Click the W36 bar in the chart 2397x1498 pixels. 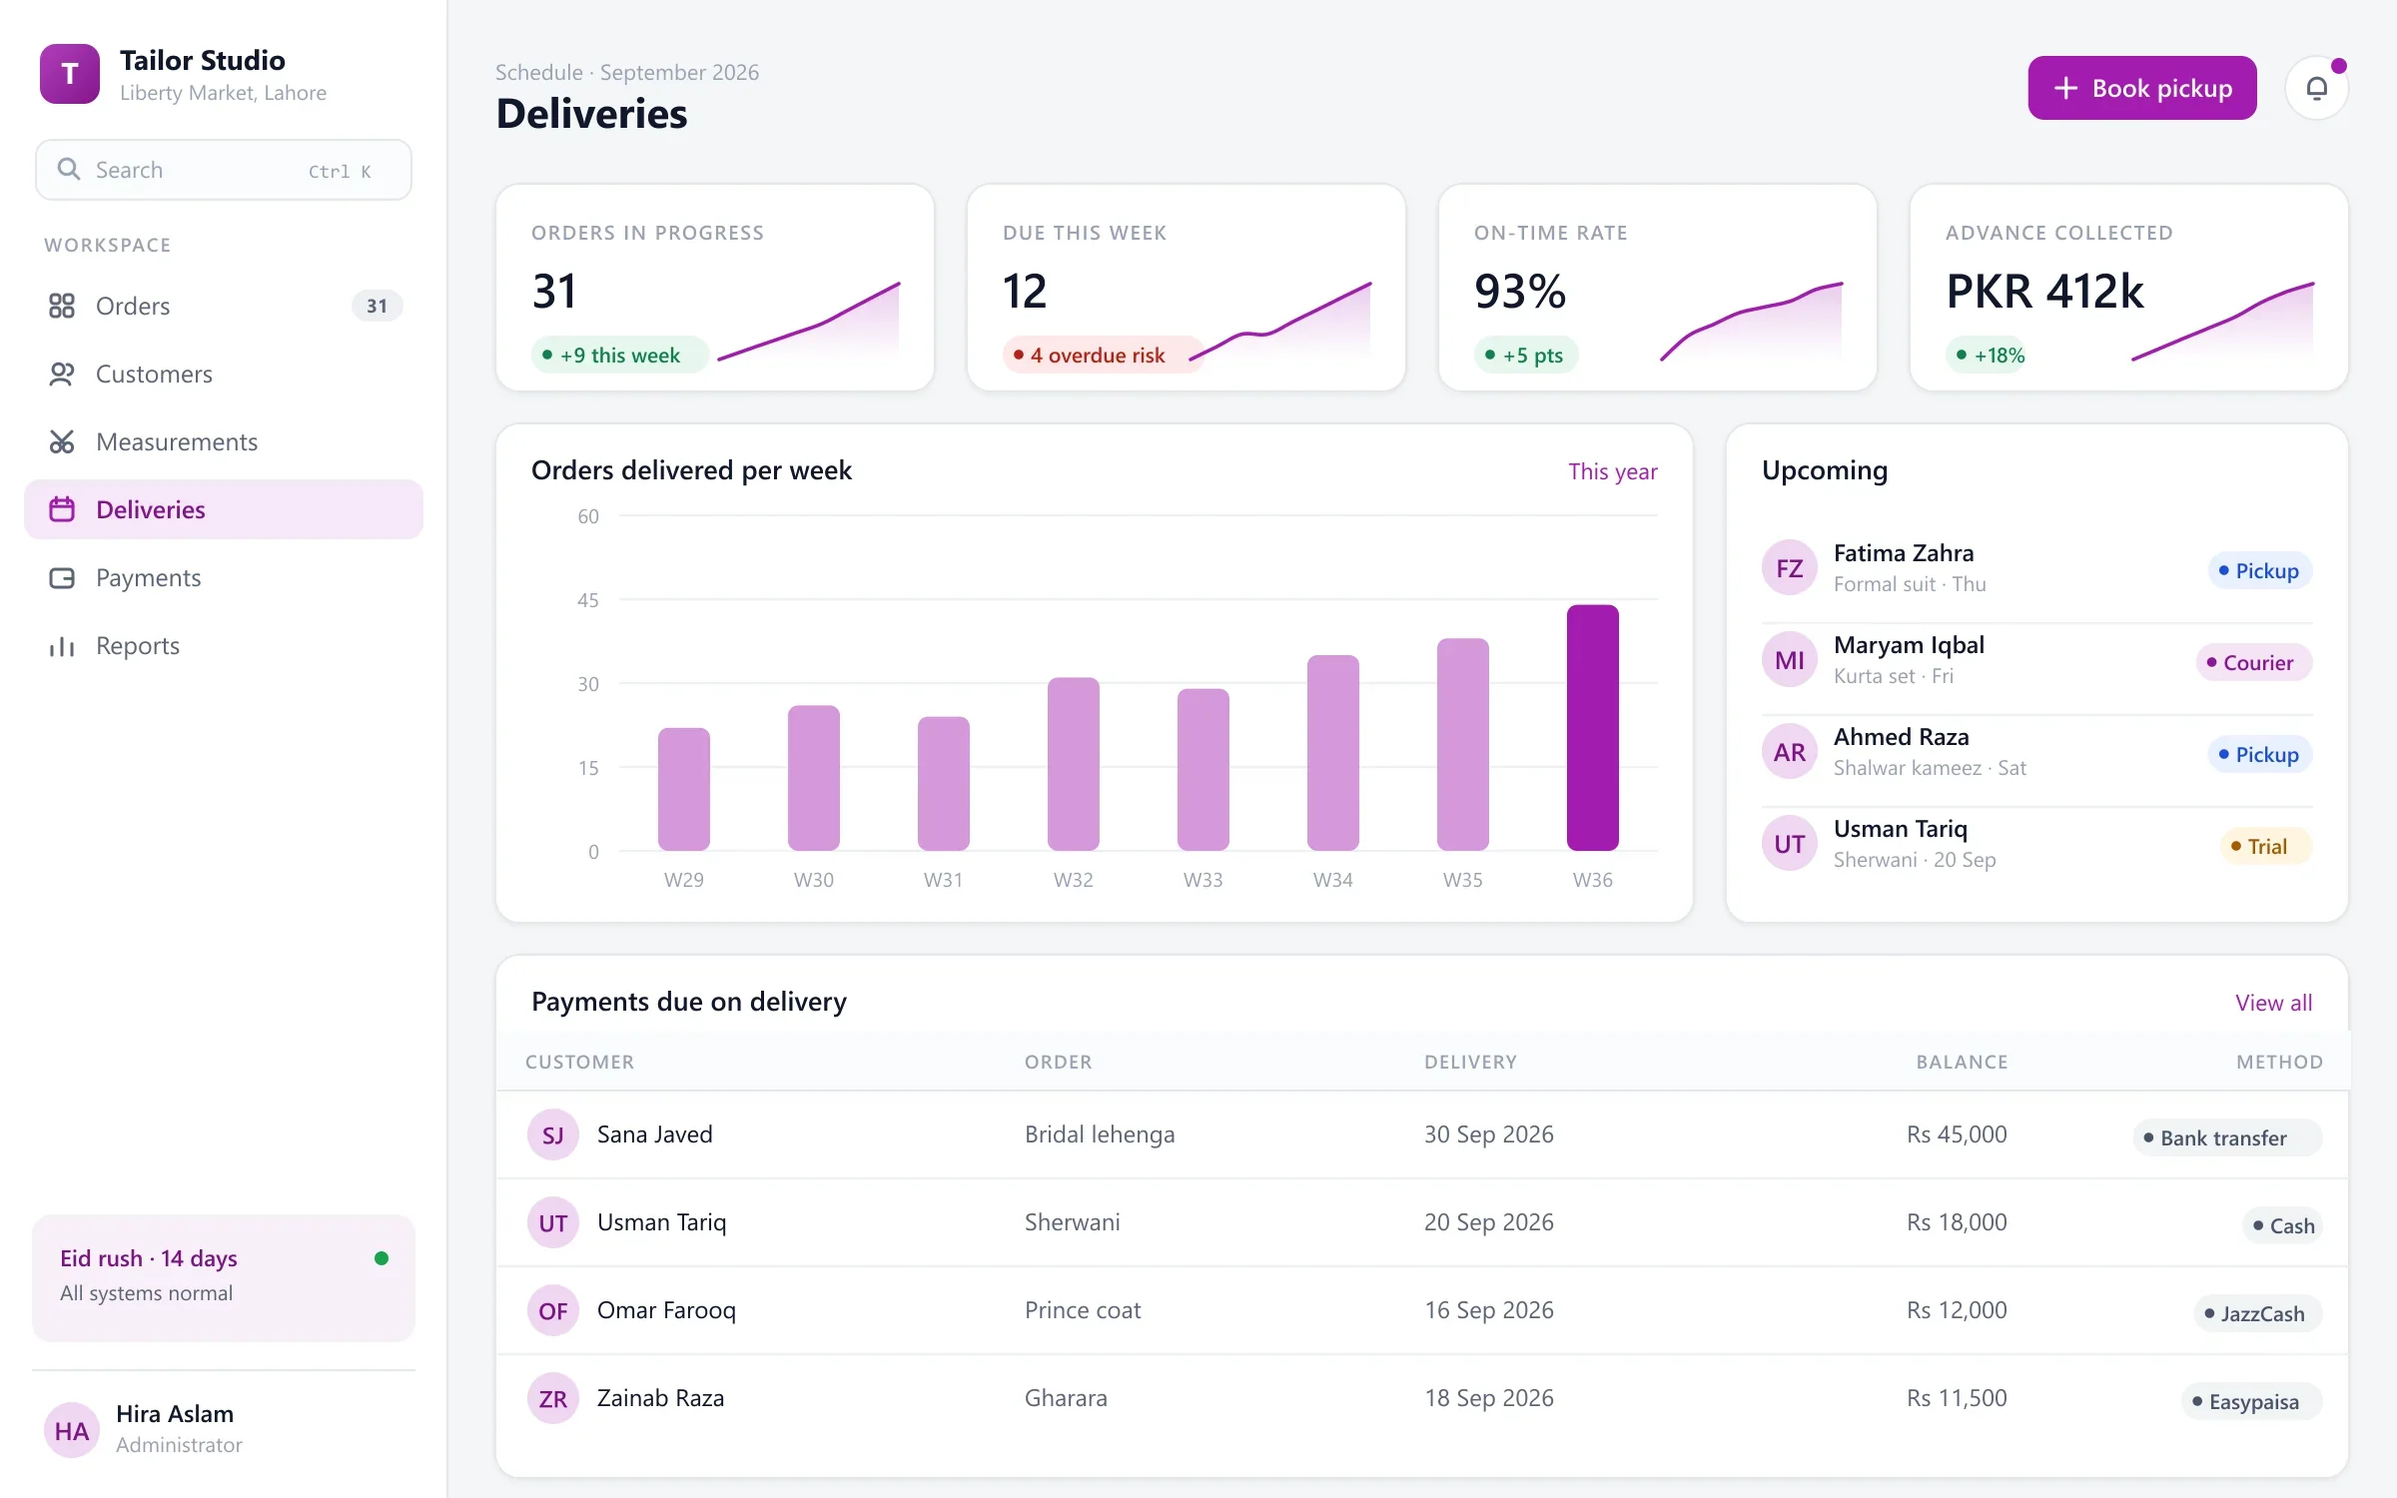click(1593, 728)
